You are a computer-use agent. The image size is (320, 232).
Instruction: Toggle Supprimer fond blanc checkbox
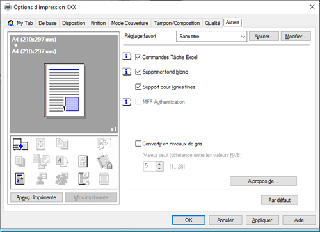tap(138, 72)
